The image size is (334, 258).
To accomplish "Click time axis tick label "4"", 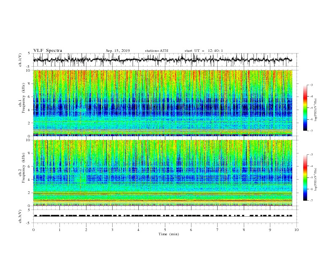I will click(x=138, y=230).
